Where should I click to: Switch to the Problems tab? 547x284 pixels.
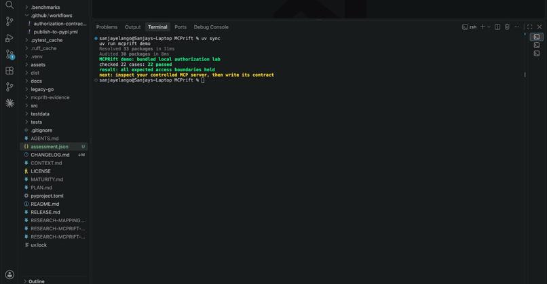(107, 27)
